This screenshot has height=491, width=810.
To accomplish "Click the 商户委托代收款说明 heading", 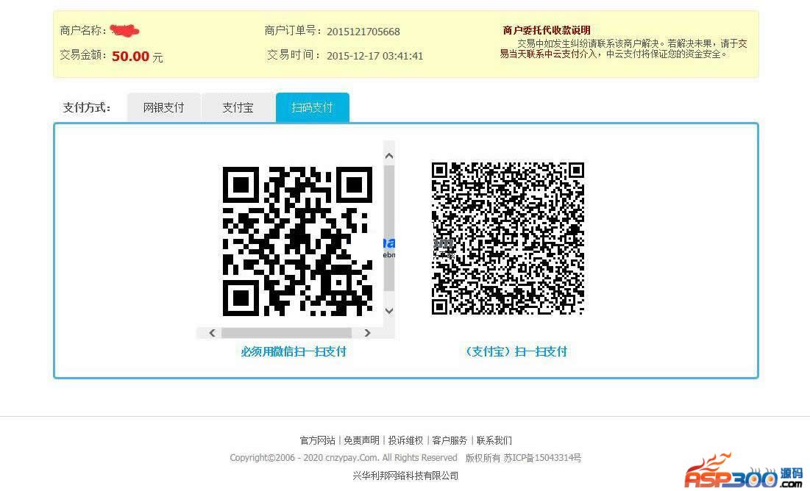I will click(x=547, y=30).
